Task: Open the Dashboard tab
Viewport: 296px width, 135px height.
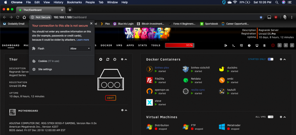Action: coord(11,45)
